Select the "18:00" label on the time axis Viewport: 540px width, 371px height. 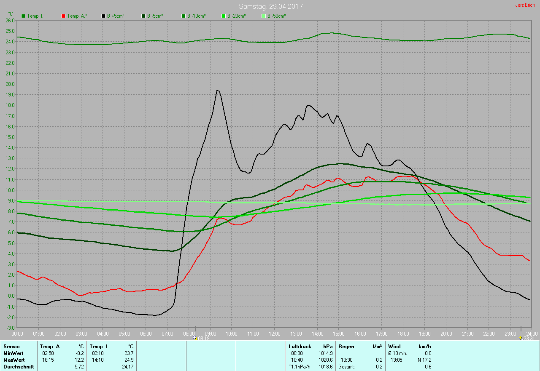403,334
